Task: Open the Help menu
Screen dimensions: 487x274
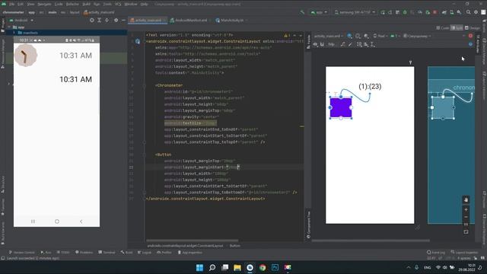Action: click(x=144, y=5)
